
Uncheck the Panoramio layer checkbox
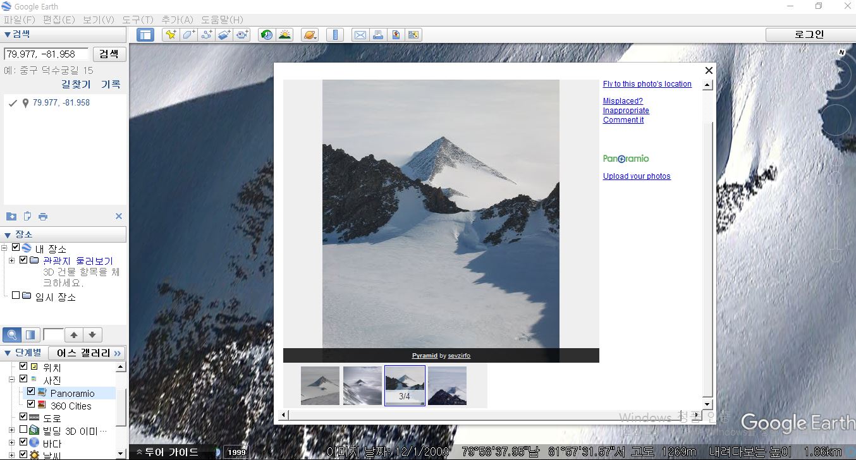click(x=32, y=392)
